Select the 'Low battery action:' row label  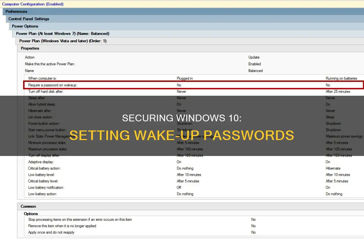(43, 194)
